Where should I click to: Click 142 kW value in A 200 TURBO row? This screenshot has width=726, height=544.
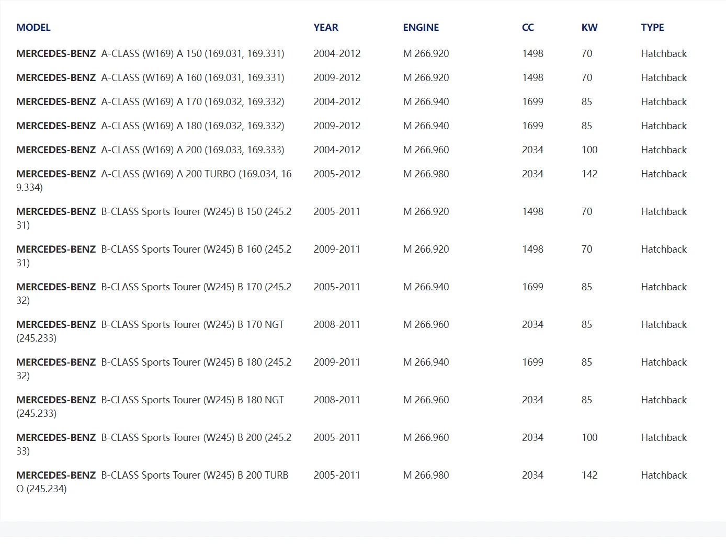tap(589, 174)
